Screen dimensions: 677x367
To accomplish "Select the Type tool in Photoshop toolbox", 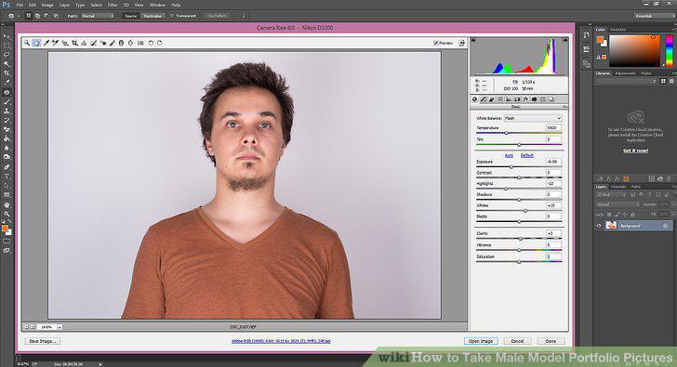I will [7, 177].
